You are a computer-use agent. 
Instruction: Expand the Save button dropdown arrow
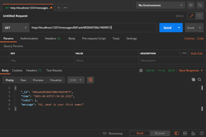(200, 28)
